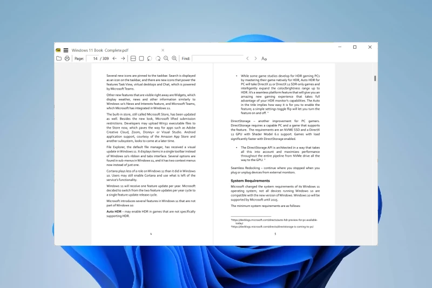Click paragraph starting 'File Explorer, the default'
This screenshot has height=288, width=432.
151,156
